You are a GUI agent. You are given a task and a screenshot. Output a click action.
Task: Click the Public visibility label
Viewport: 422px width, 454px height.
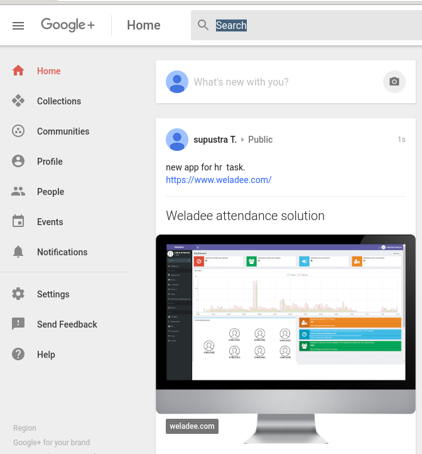click(261, 140)
